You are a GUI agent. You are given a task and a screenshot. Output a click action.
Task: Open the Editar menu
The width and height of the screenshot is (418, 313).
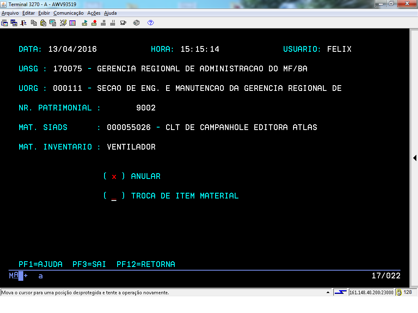pyautogui.click(x=29, y=13)
